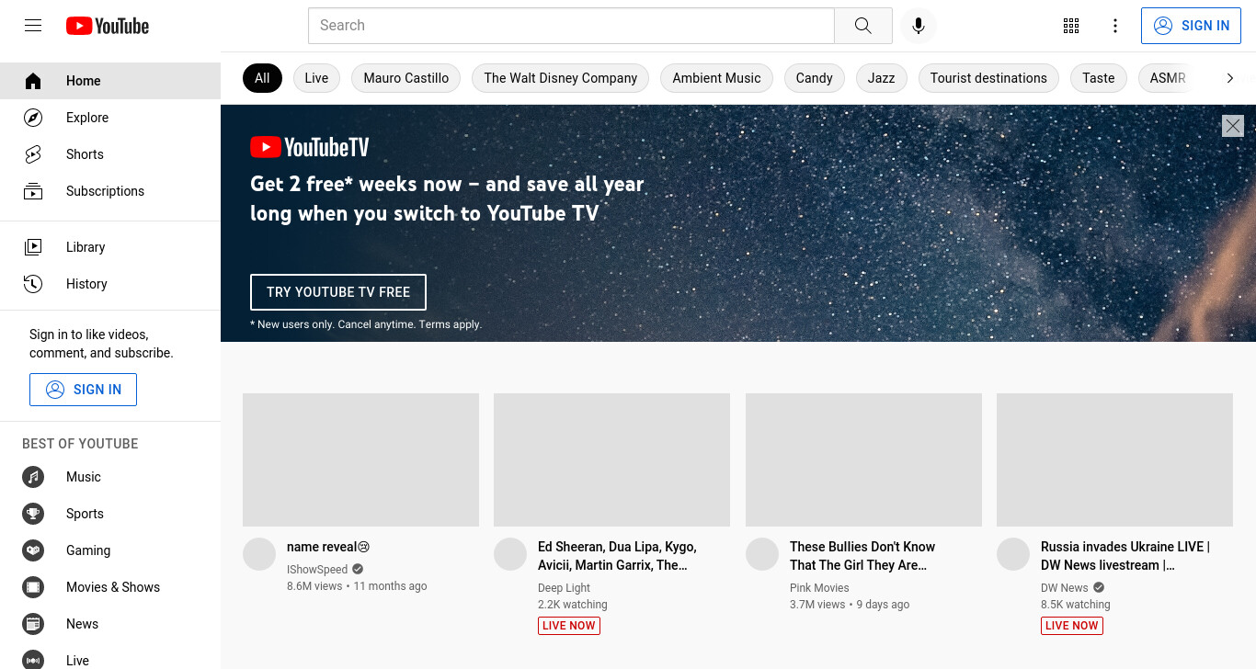The width and height of the screenshot is (1256, 669).
Task: Click the '8.5K watching' text
Action: (x=1076, y=605)
